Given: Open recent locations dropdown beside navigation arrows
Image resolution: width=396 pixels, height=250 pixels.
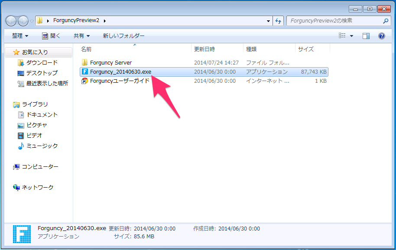Looking at the screenshot, I should click(x=32, y=21).
